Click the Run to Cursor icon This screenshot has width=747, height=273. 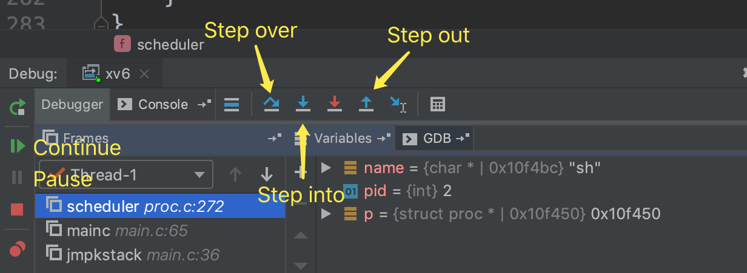(x=398, y=104)
